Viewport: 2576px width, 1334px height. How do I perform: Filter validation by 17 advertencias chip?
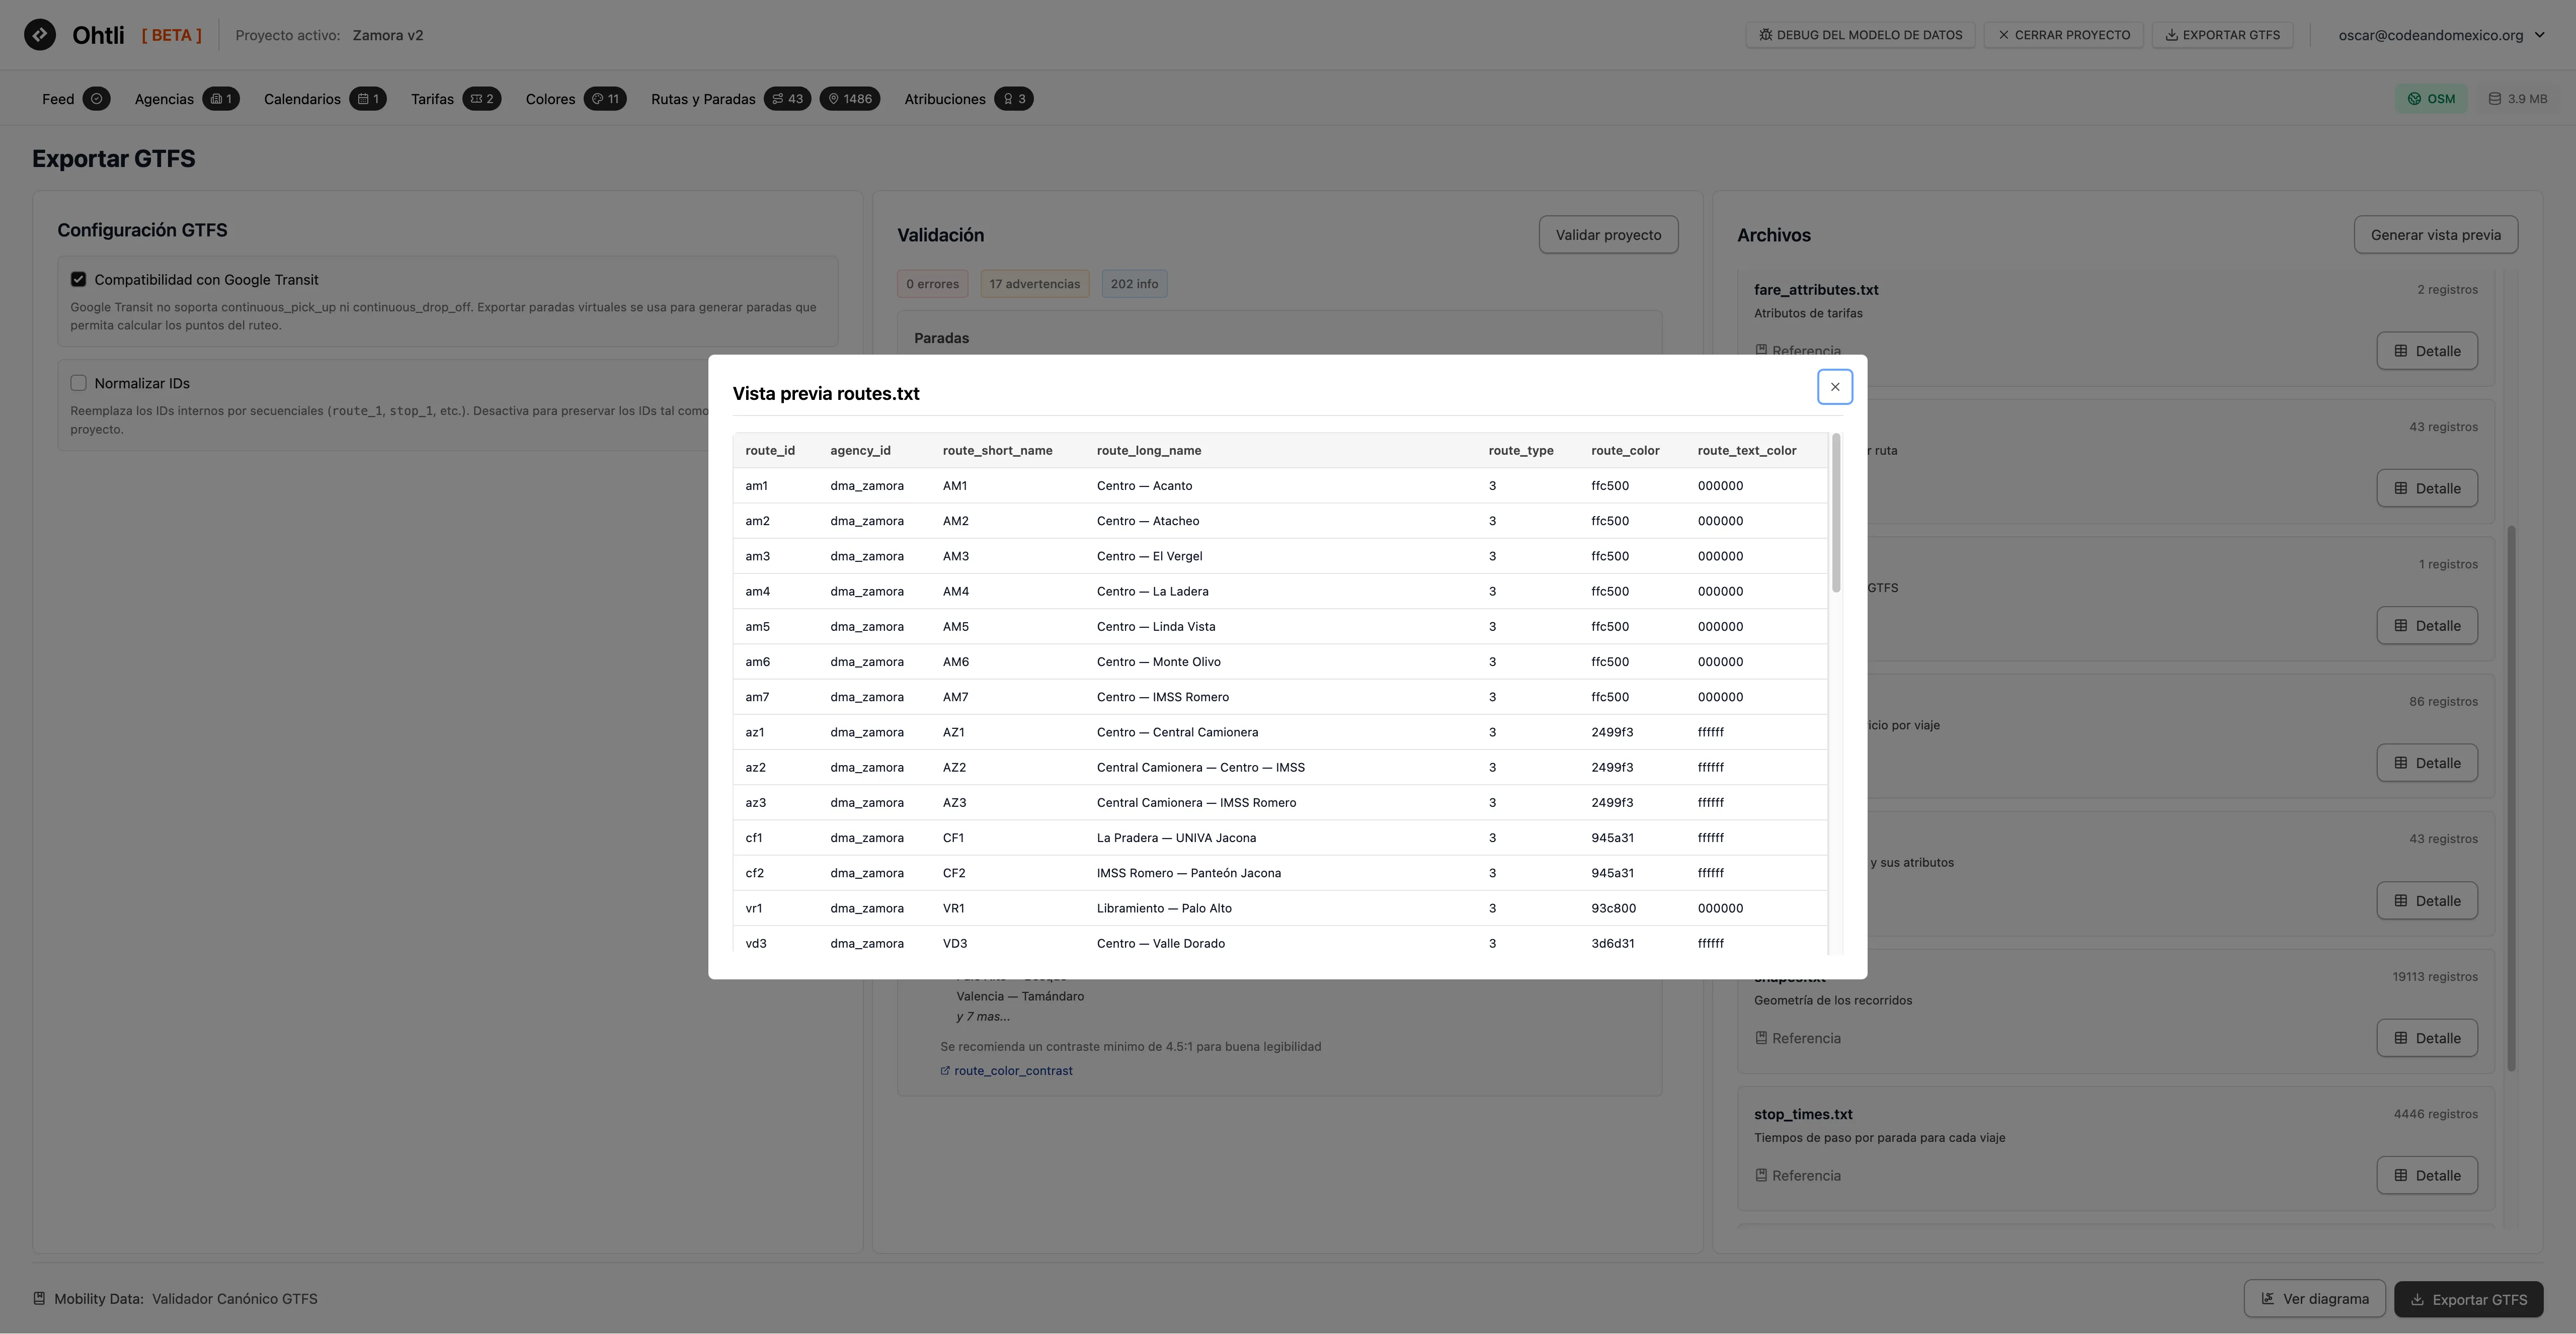(x=1034, y=284)
